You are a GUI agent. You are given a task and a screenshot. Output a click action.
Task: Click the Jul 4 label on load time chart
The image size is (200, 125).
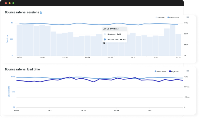[x=150, y=111]
